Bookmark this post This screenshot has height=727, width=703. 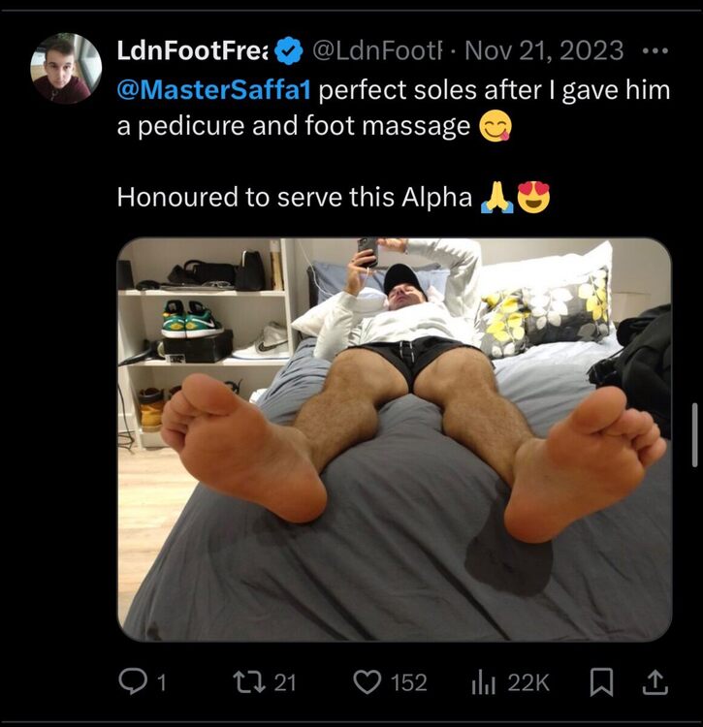tap(601, 682)
